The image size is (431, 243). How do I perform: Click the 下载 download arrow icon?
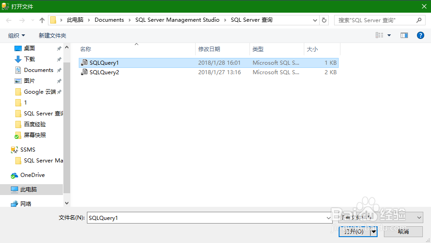[18, 59]
